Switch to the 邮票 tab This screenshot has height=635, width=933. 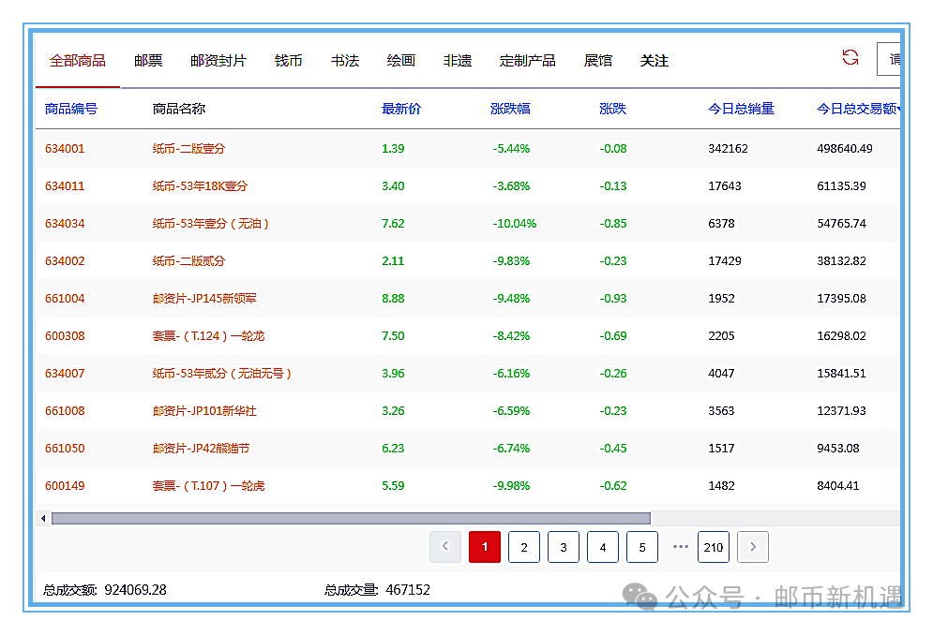(148, 61)
